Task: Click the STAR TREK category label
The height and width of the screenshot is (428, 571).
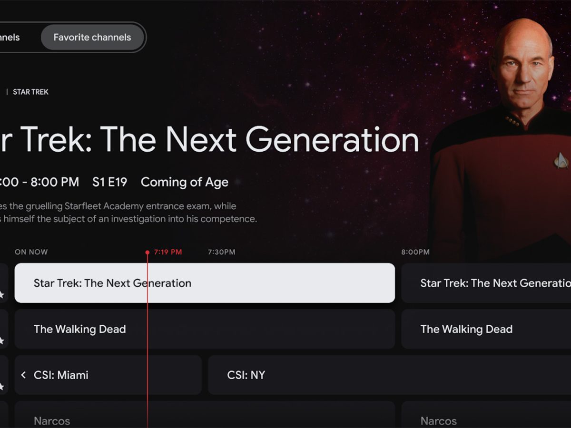Action: (x=30, y=92)
